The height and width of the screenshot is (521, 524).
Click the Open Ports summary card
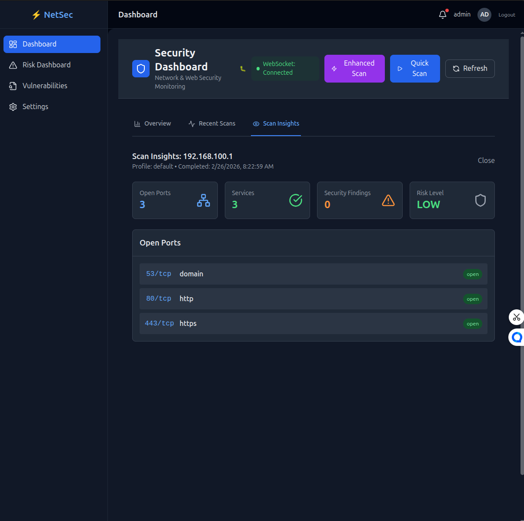tap(175, 200)
